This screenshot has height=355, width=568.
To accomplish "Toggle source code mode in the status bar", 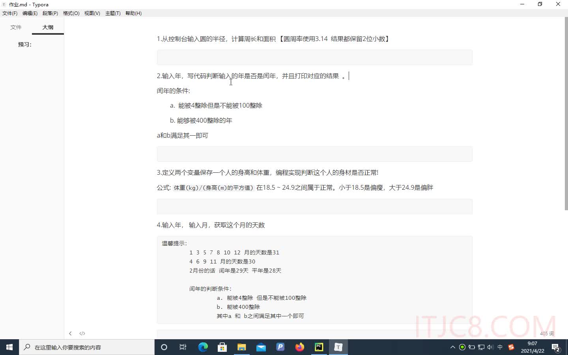I will click(82, 333).
